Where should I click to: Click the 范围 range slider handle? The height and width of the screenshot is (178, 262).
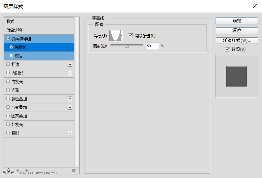pos(127,47)
